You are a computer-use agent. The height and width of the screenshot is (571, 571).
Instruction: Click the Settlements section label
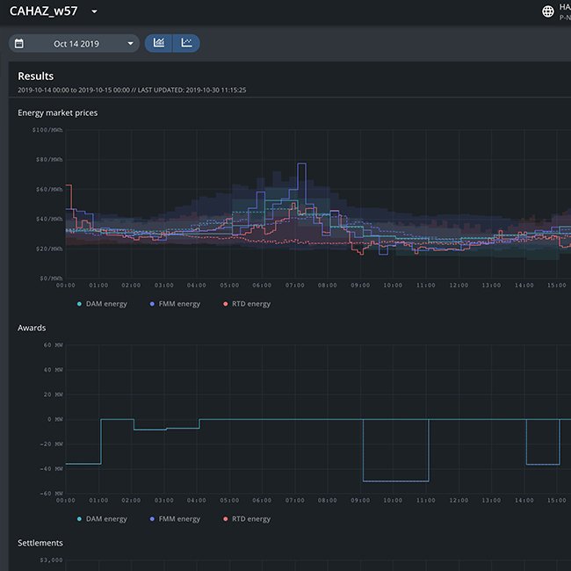[40, 543]
